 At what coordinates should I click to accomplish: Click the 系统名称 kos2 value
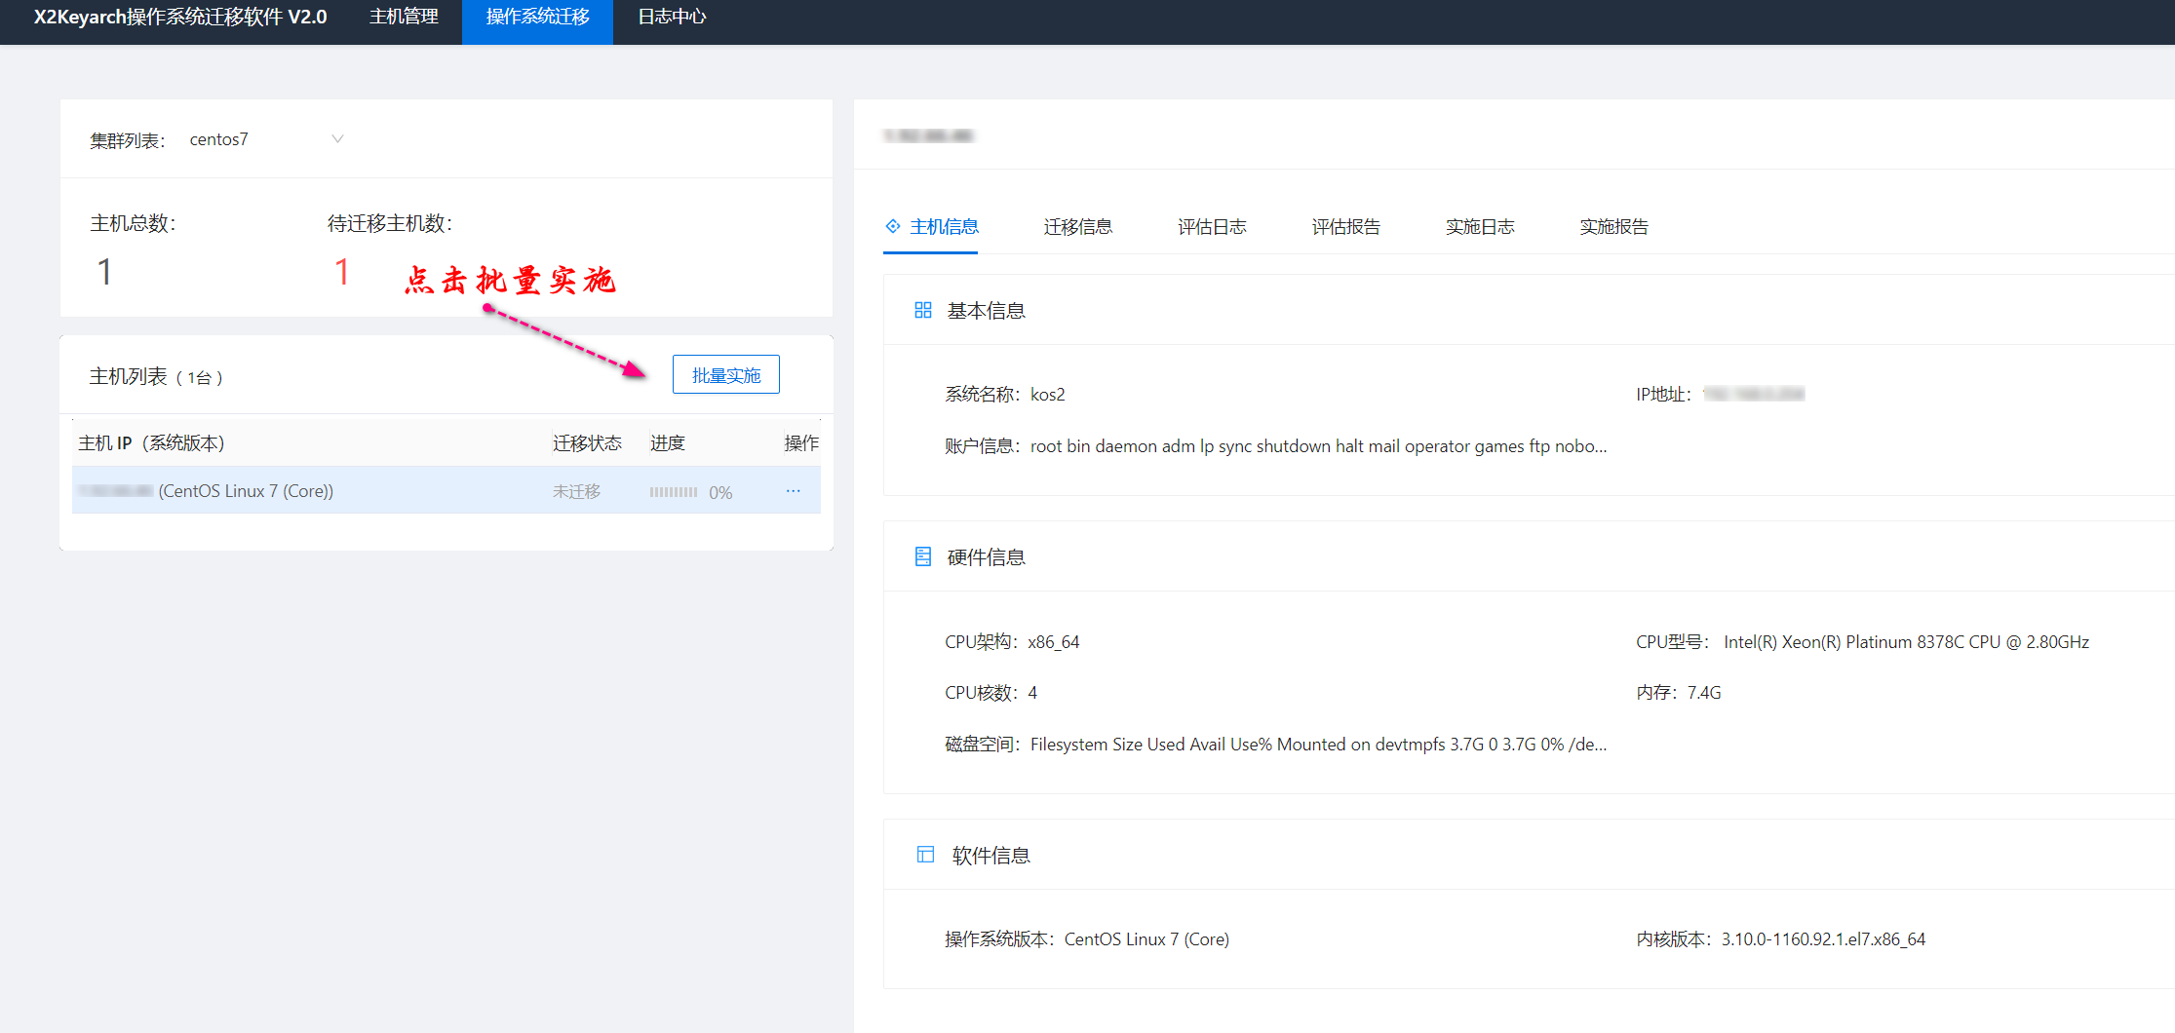coord(1048,395)
